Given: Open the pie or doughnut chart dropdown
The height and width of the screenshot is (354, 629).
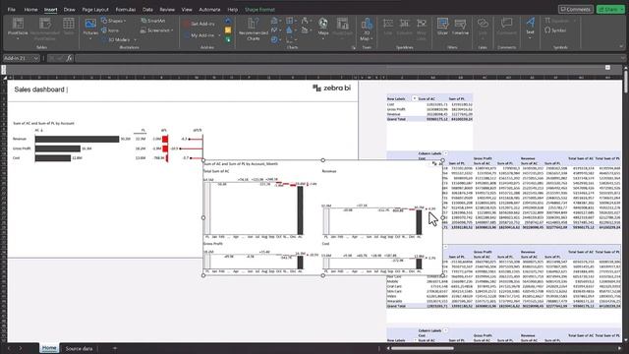Looking at the screenshot, I should 275,39.
